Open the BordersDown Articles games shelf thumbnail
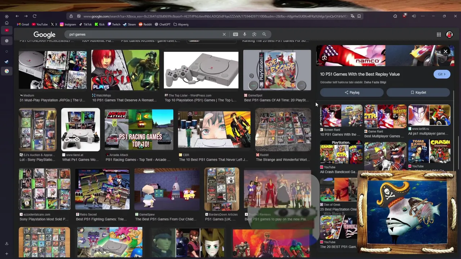The image size is (461, 259). [x=221, y=189]
